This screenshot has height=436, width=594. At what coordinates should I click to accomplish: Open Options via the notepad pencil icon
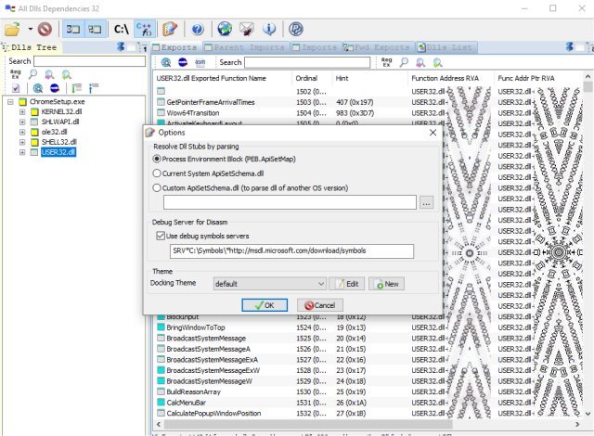point(169,29)
